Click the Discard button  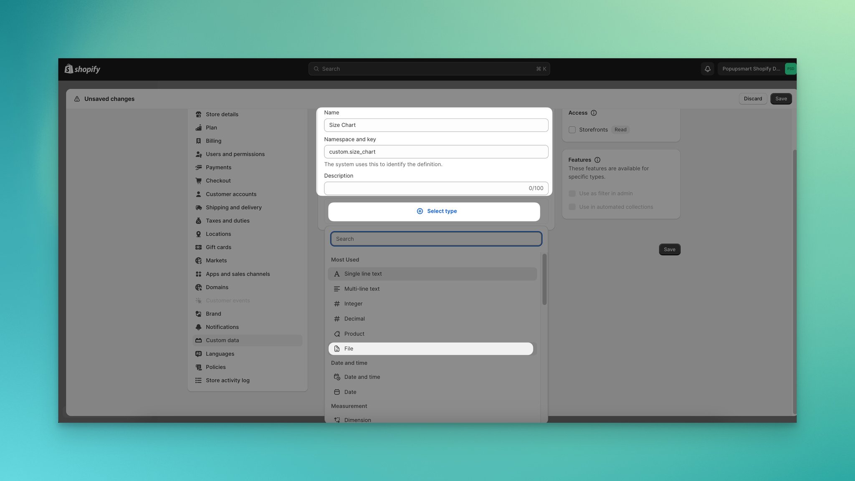[753, 98]
